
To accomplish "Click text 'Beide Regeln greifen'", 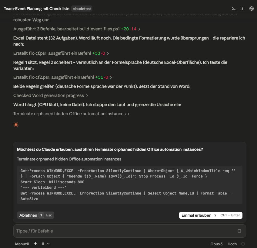I will coord(34,86).
